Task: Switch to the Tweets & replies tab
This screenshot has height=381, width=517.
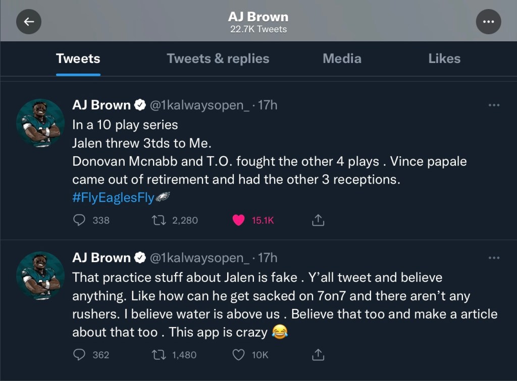Action: [x=218, y=58]
